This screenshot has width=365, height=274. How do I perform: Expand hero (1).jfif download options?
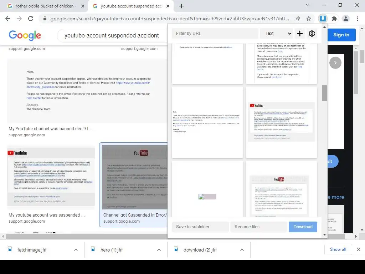[x=159, y=250]
